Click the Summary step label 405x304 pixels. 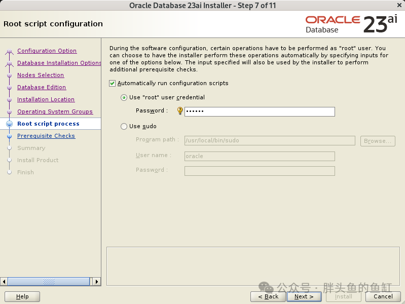tap(31, 148)
